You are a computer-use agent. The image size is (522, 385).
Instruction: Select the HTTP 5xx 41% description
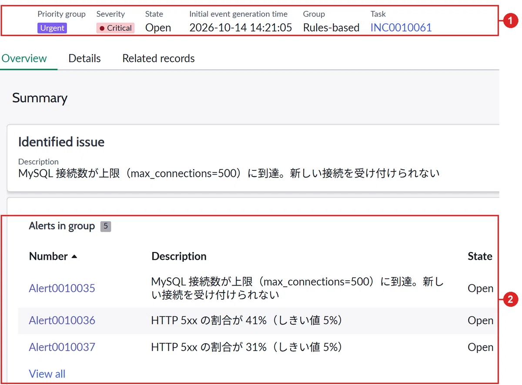click(x=247, y=320)
